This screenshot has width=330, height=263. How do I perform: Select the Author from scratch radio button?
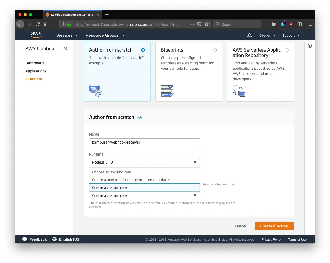click(x=143, y=50)
